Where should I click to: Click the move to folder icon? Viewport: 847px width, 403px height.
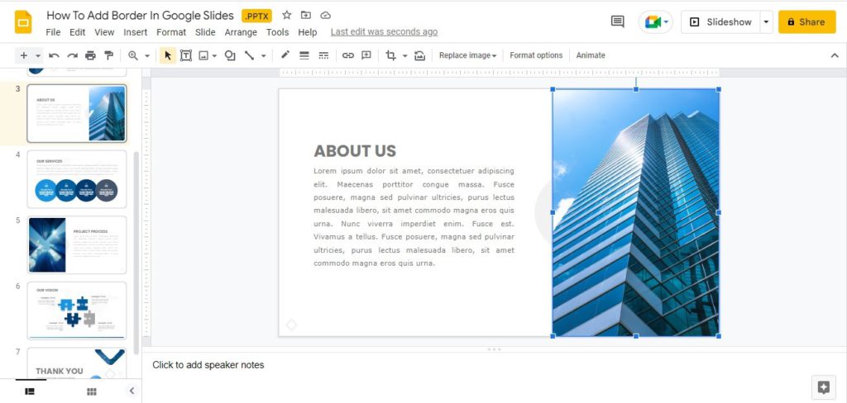point(306,15)
